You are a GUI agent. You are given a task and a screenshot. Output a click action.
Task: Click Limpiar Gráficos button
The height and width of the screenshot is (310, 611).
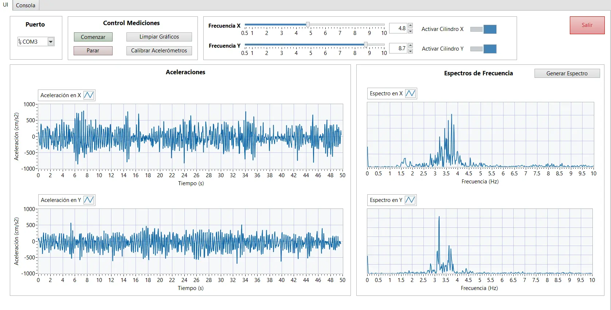159,37
